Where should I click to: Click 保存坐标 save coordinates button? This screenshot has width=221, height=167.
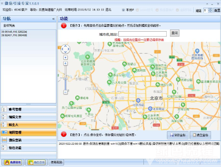(178, 135)
